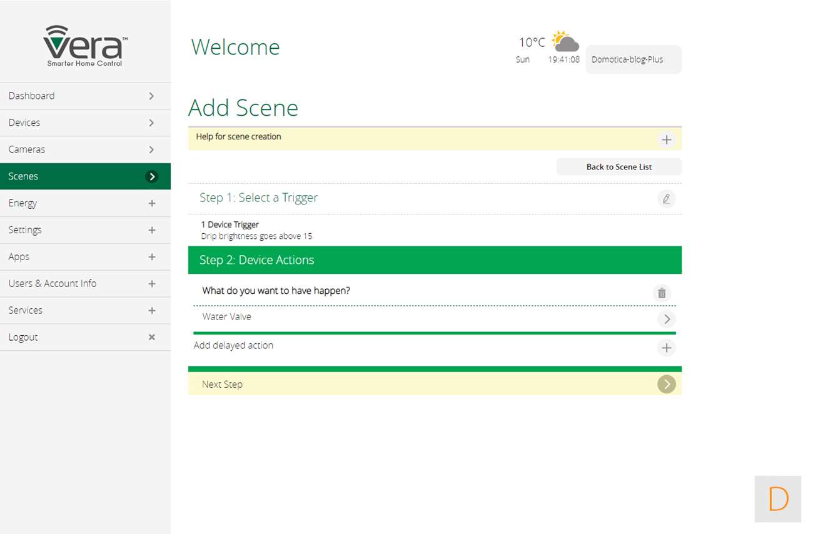Click the Next Step arrow icon
The width and height of the screenshot is (813, 534).
pyautogui.click(x=666, y=385)
